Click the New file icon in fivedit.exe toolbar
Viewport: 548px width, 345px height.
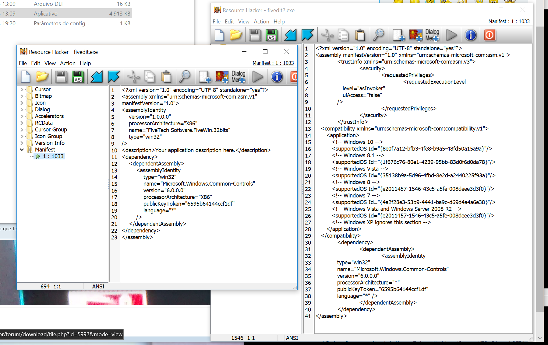(x=26, y=77)
